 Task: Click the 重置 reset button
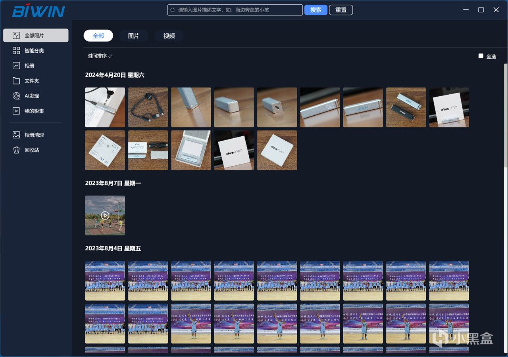341,10
